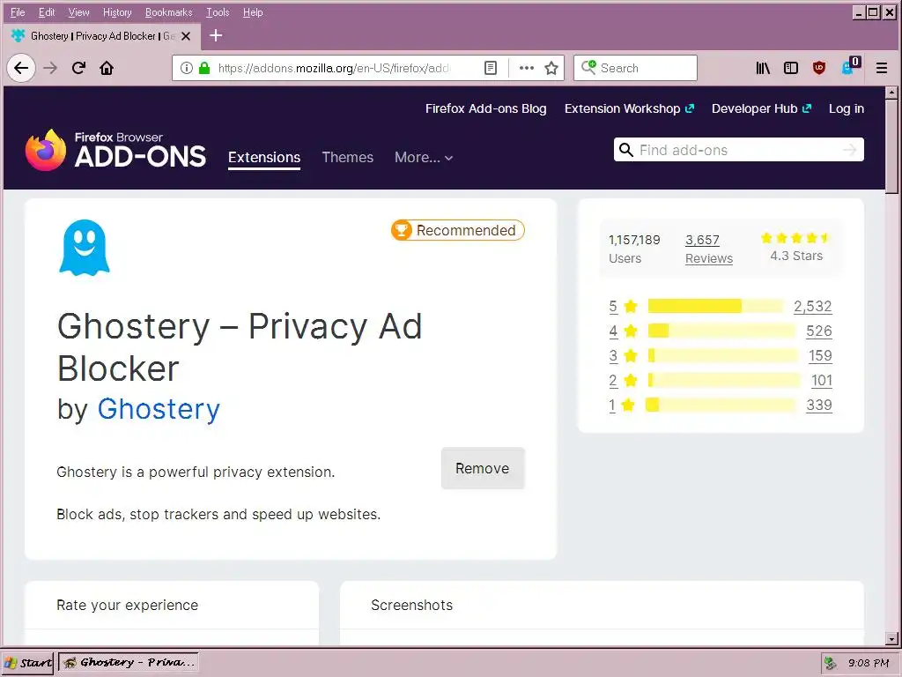Open the History menu
Viewport: 902px width, 677px height.
pyautogui.click(x=117, y=12)
